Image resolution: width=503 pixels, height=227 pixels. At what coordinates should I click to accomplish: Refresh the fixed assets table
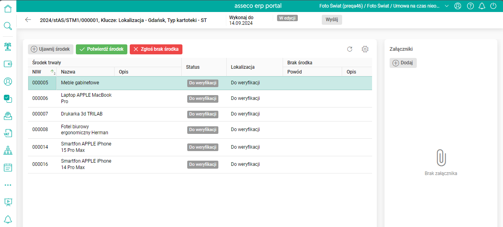pos(350,49)
